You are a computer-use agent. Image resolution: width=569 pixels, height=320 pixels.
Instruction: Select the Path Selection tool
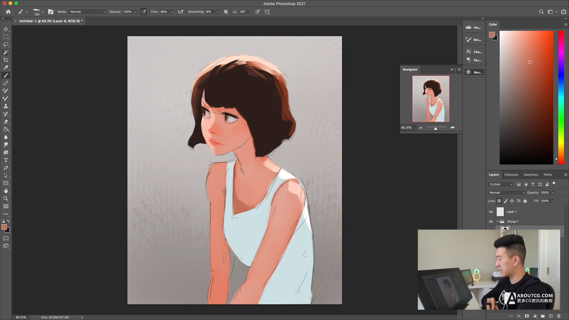pyautogui.click(x=6, y=175)
